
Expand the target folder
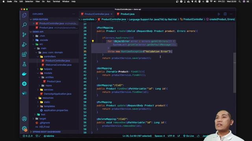coord(43,119)
